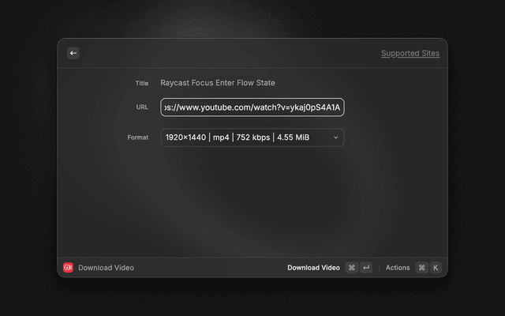Expand the Format dropdown chevron
The width and height of the screenshot is (505, 316).
click(335, 137)
